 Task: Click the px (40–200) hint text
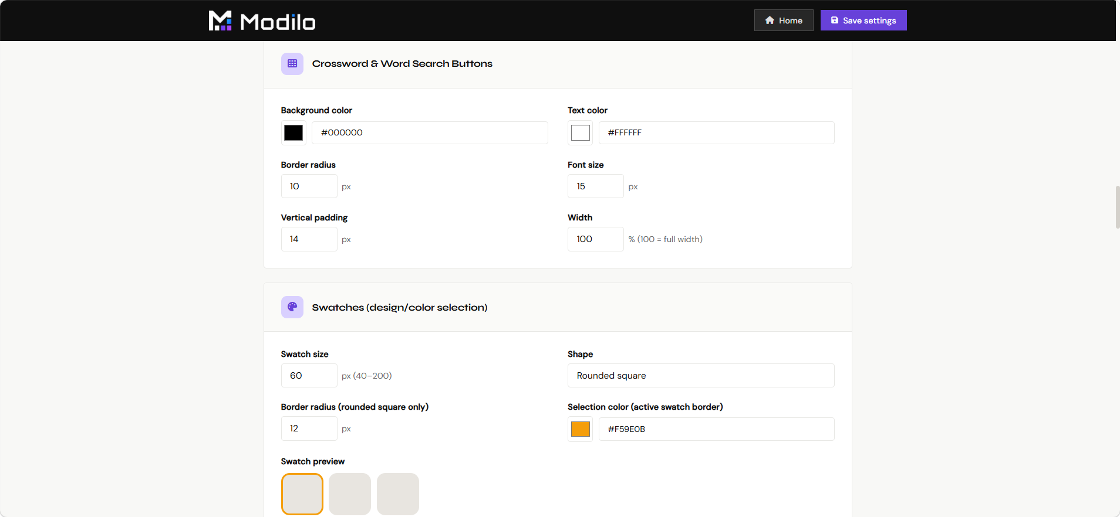click(x=367, y=376)
